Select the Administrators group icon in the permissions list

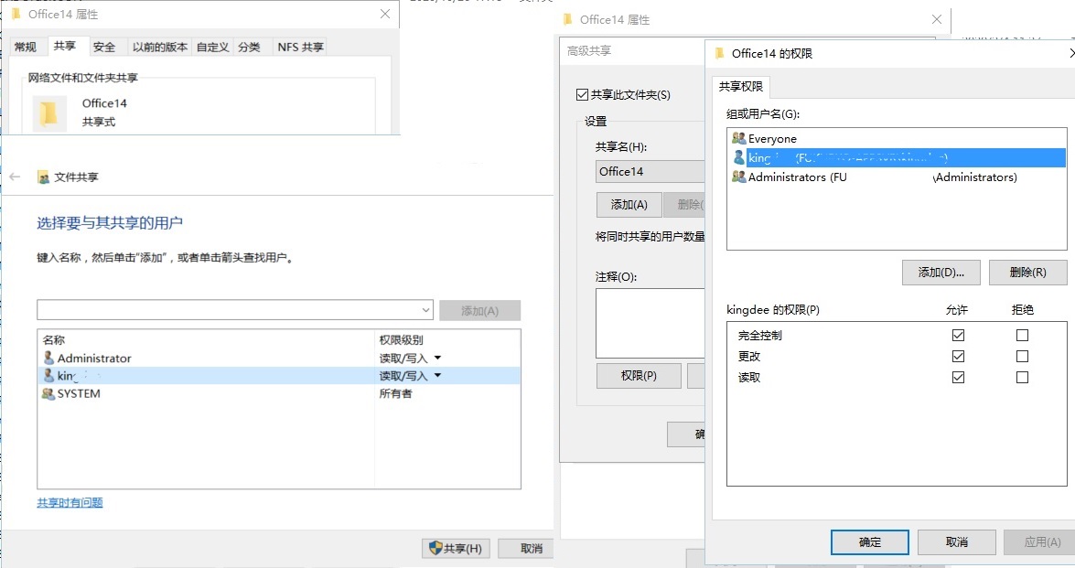click(x=738, y=177)
